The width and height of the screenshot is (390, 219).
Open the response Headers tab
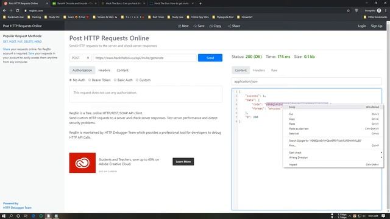(258, 71)
